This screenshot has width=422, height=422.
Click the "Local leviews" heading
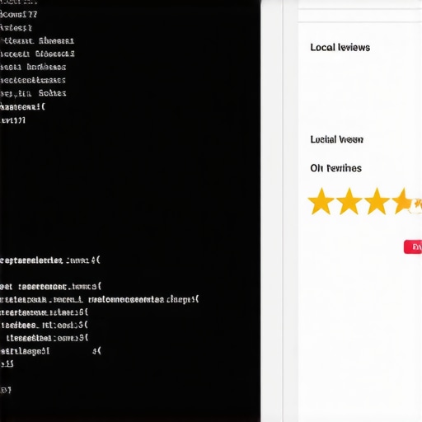click(340, 48)
